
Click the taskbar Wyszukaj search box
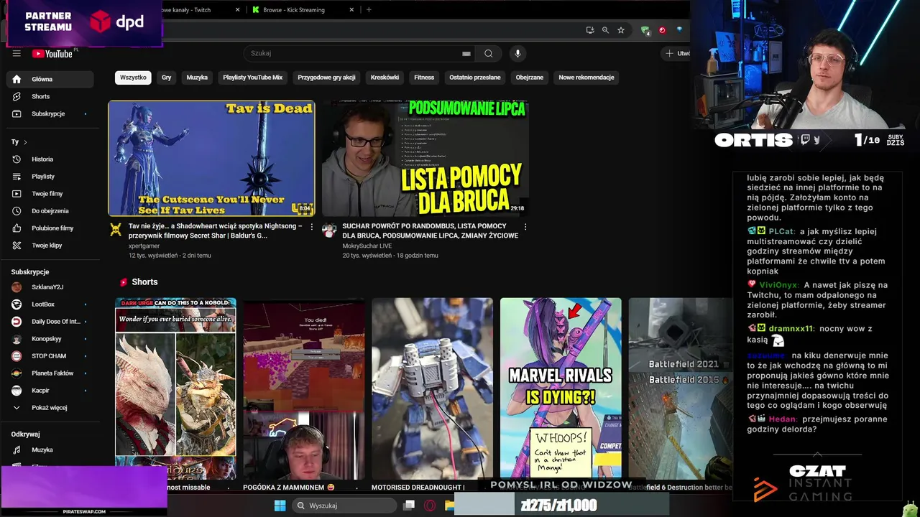[x=344, y=506]
